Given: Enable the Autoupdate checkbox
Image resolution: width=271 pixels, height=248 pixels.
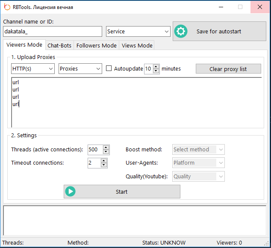Looking at the screenshot, I should point(109,68).
